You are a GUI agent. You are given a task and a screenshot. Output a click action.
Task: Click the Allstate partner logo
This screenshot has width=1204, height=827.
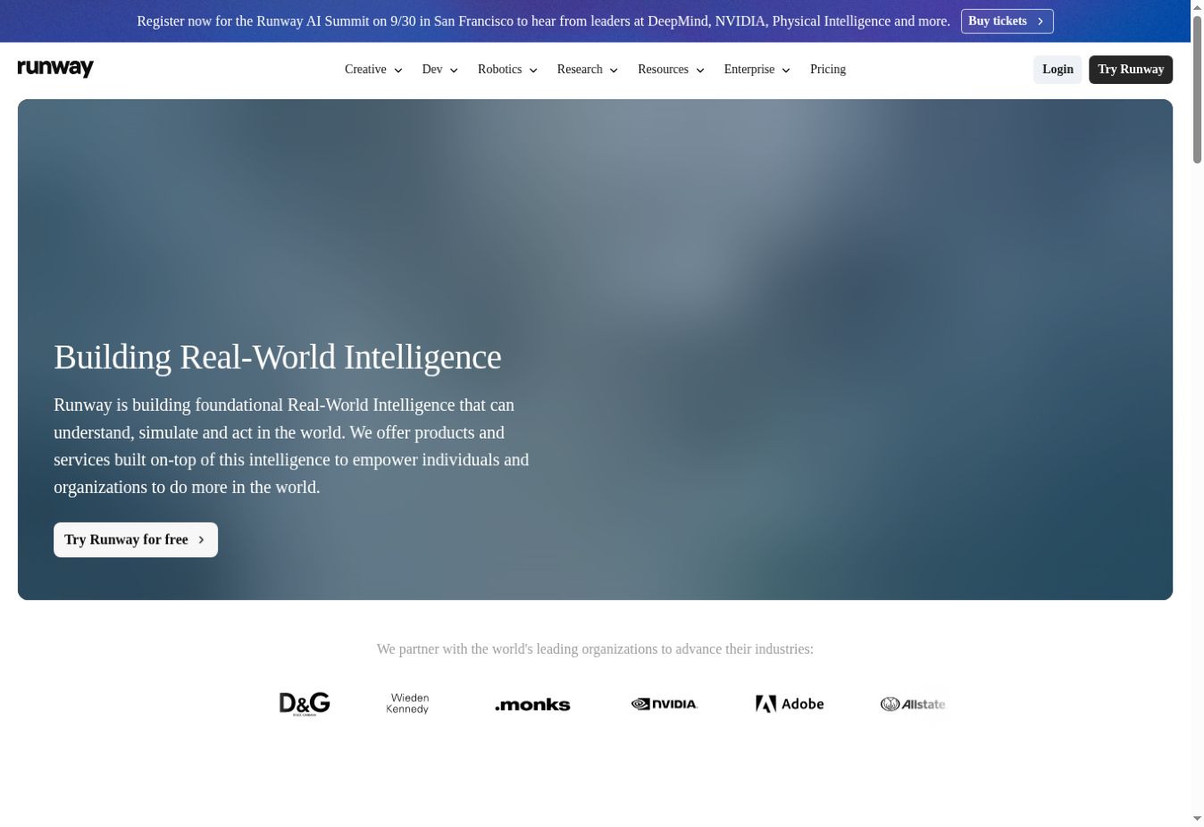(913, 704)
